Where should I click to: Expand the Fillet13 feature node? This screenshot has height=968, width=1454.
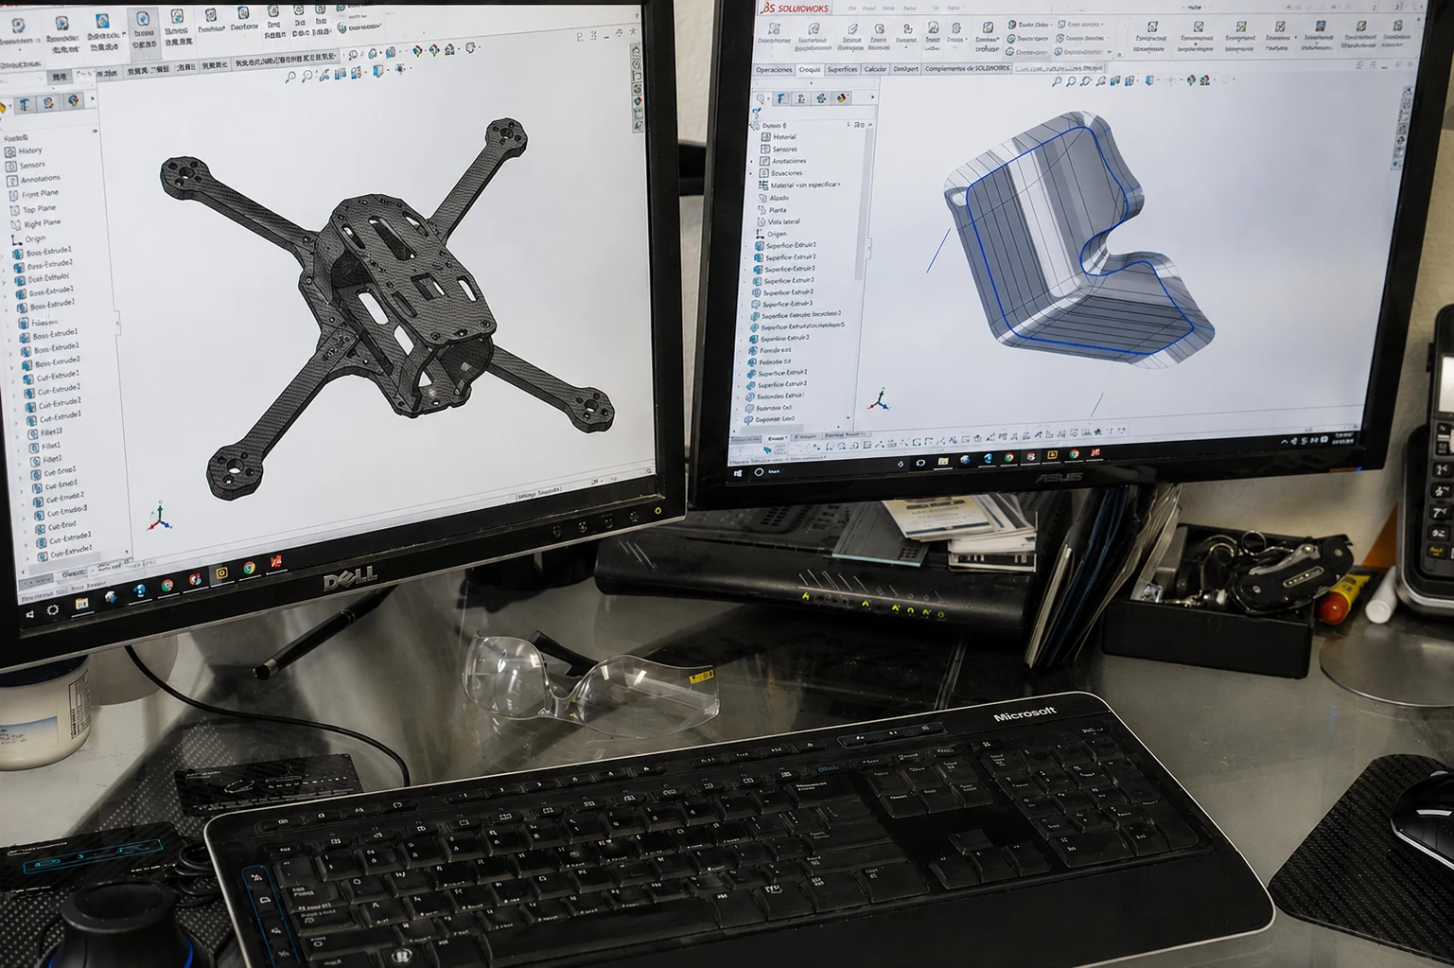[17, 437]
